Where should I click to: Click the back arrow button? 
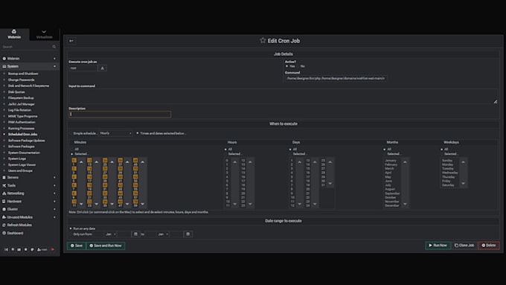71,41
